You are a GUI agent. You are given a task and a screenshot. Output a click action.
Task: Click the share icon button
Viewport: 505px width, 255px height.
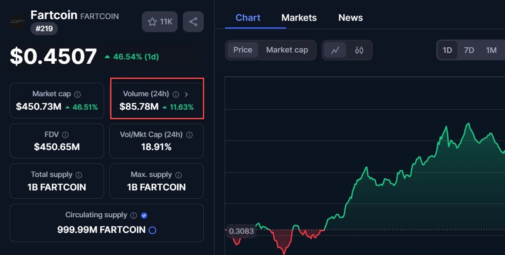point(193,22)
